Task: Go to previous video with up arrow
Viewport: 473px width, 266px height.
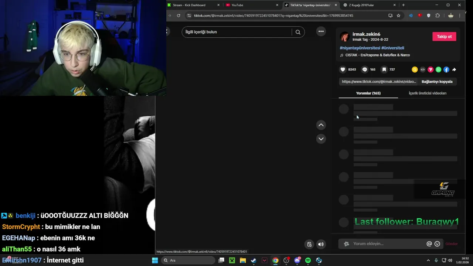Action: click(x=321, y=125)
